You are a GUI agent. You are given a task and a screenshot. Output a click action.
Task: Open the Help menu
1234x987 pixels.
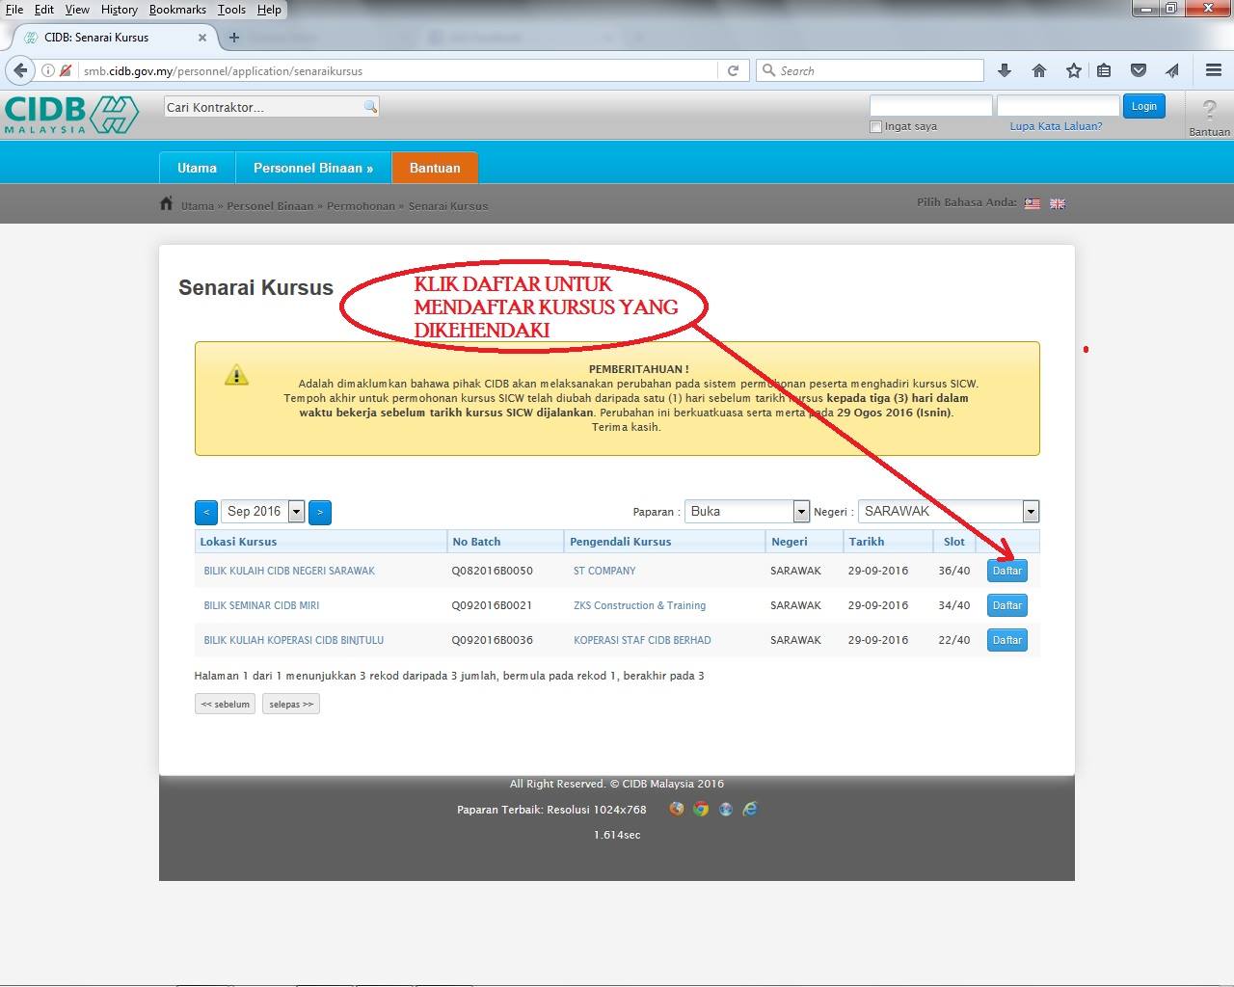tap(269, 10)
